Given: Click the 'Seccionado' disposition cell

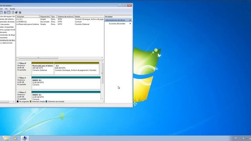Looking at the screenshot, I should [x=45, y=22].
